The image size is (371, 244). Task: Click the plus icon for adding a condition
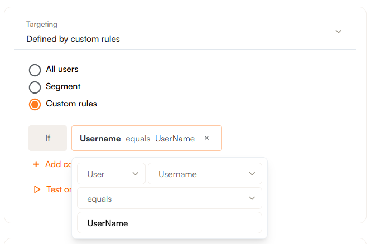point(36,164)
